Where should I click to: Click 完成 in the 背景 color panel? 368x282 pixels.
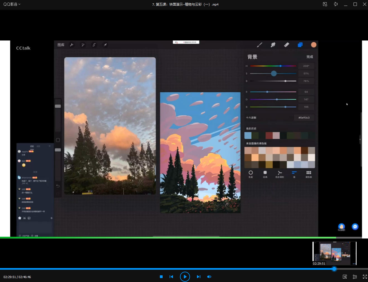pos(310,57)
